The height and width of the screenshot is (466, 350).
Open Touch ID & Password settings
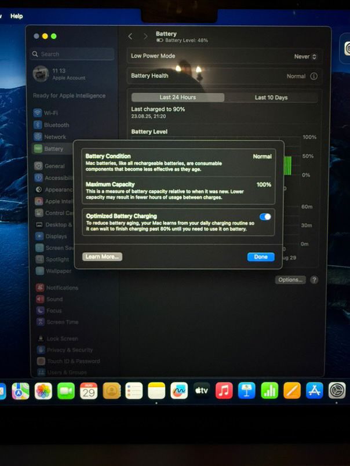tap(68, 361)
